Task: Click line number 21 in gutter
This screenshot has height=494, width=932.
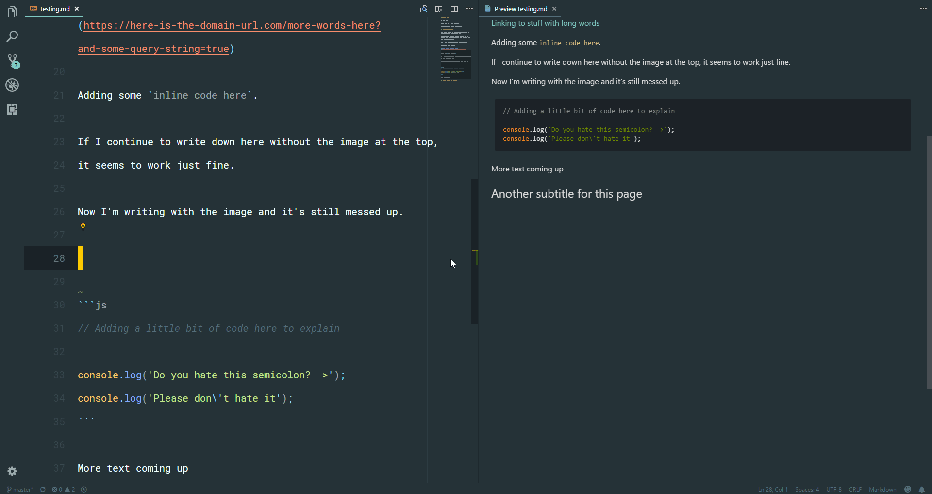Action: (59, 95)
